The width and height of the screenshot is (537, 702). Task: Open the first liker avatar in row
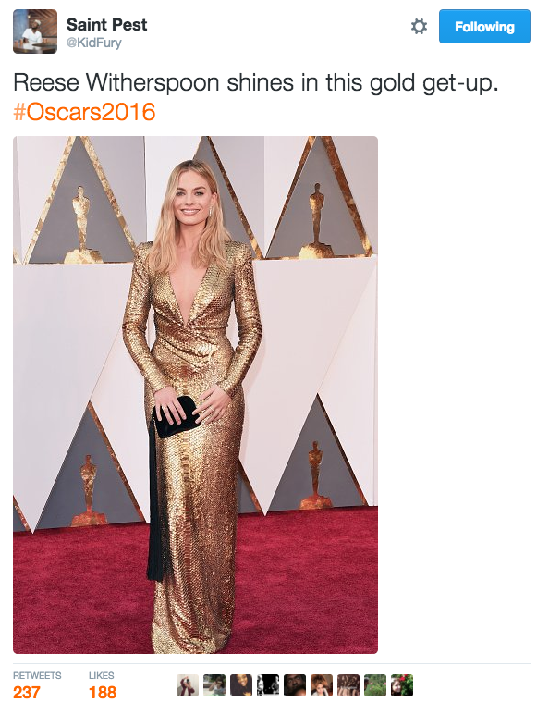(x=188, y=685)
